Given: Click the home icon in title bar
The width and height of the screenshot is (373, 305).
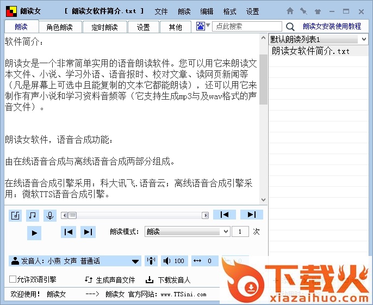Looking at the screenshot, I should [290, 11].
